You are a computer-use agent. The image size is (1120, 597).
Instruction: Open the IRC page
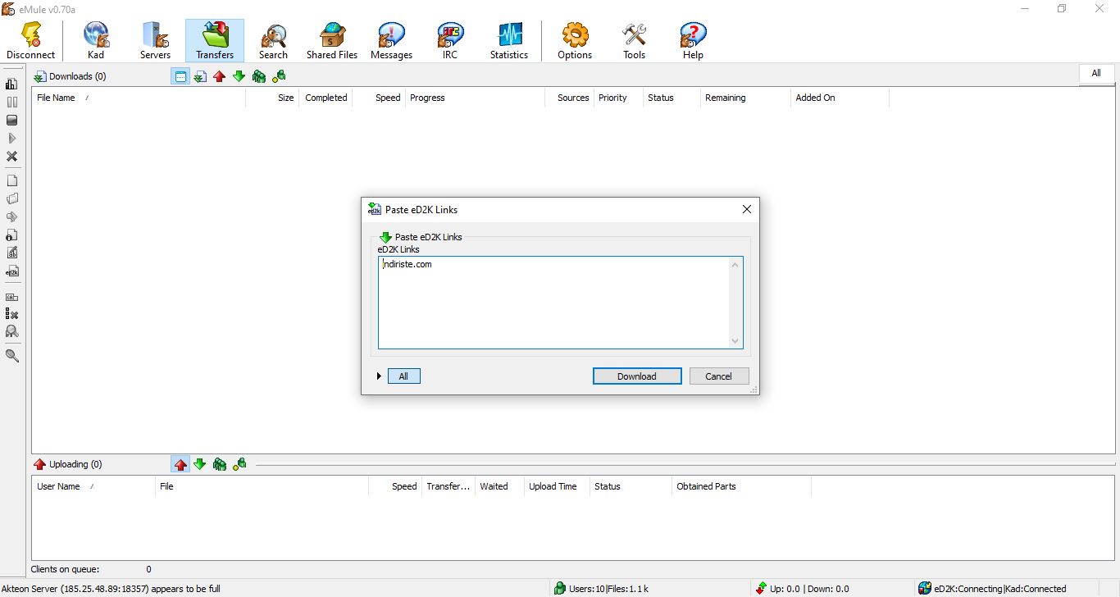(x=450, y=41)
